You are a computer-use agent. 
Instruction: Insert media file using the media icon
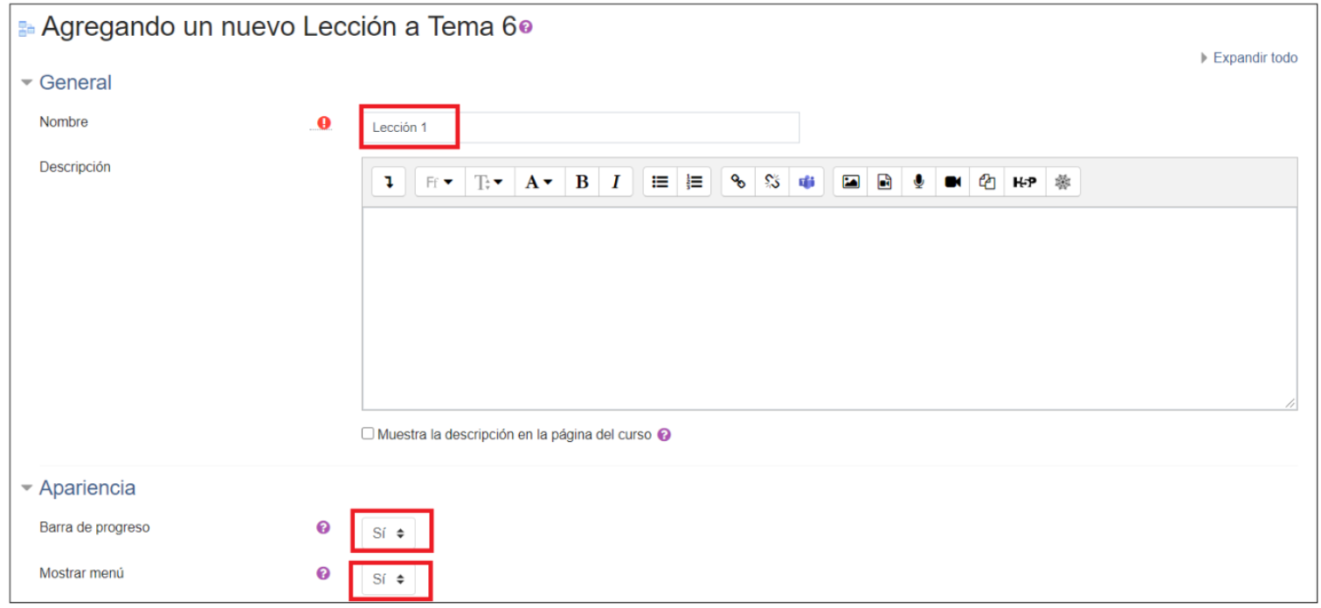pyautogui.click(x=884, y=182)
